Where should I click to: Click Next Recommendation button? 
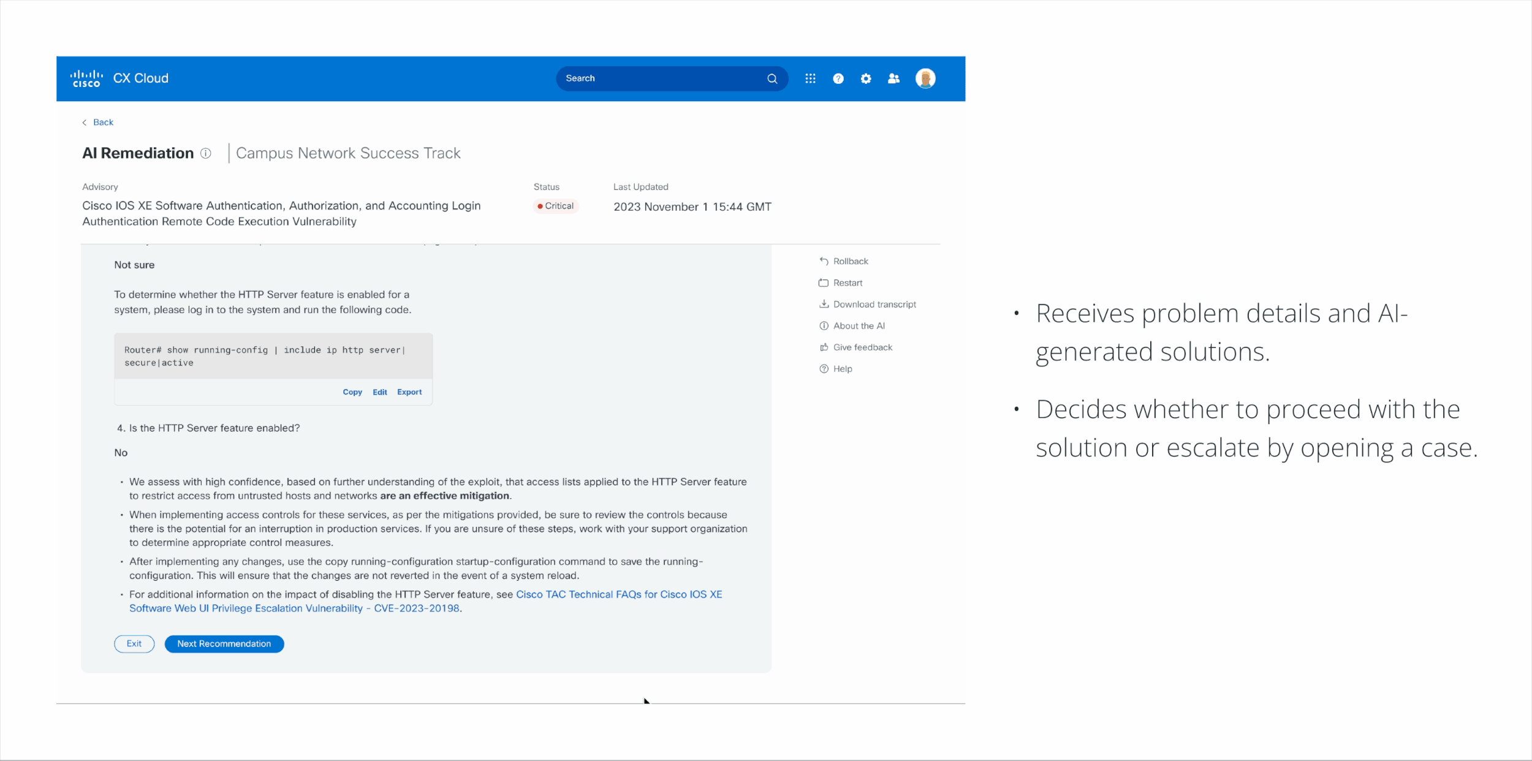pyautogui.click(x=224, y=643)
